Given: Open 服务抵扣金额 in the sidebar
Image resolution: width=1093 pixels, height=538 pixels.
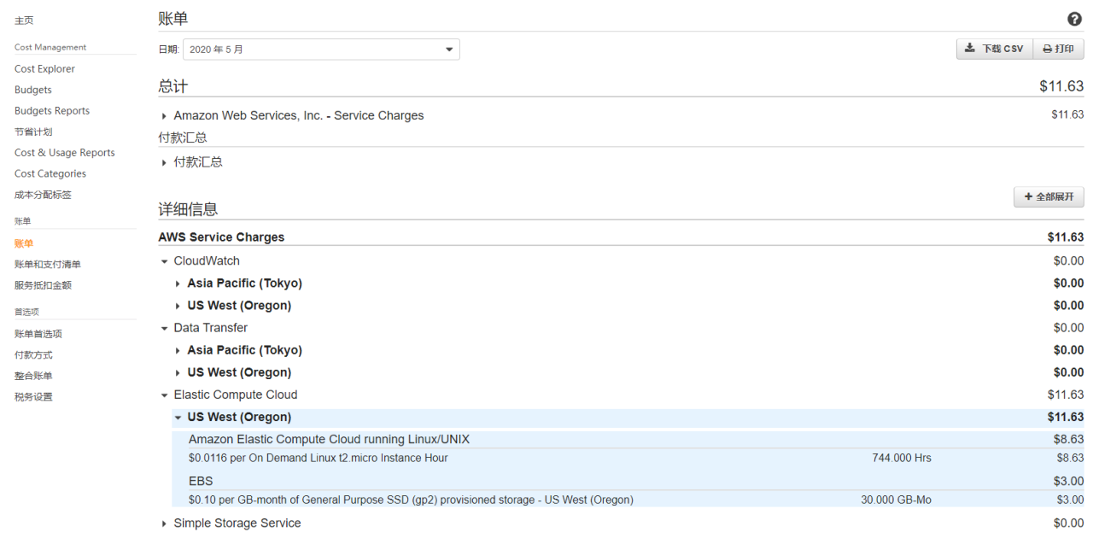Looking at the screenshot, I should [43, 285].
